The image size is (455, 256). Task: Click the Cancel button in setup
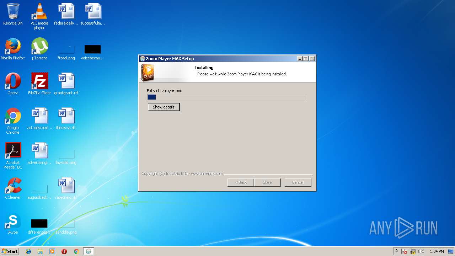tap(298, 182)
